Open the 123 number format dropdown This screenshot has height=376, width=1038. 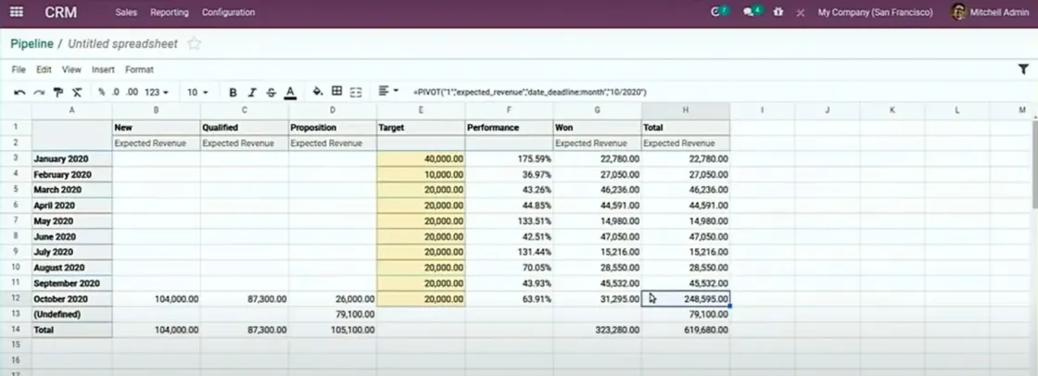pyautogui.click(x=157, y=92)
